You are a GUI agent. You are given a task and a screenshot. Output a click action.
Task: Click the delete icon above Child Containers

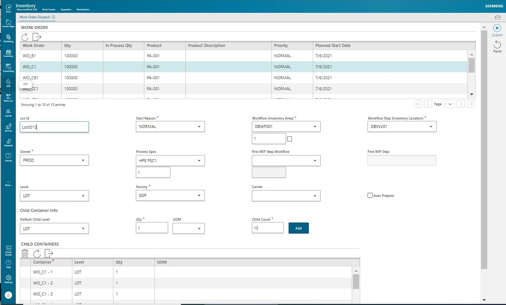pos(25,253)
